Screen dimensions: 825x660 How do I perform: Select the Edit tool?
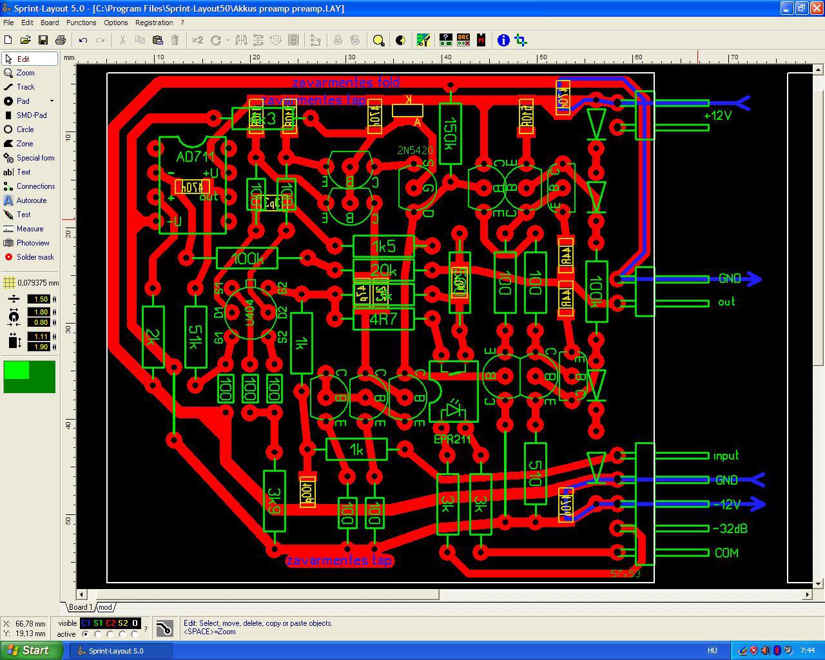[30, 59]
